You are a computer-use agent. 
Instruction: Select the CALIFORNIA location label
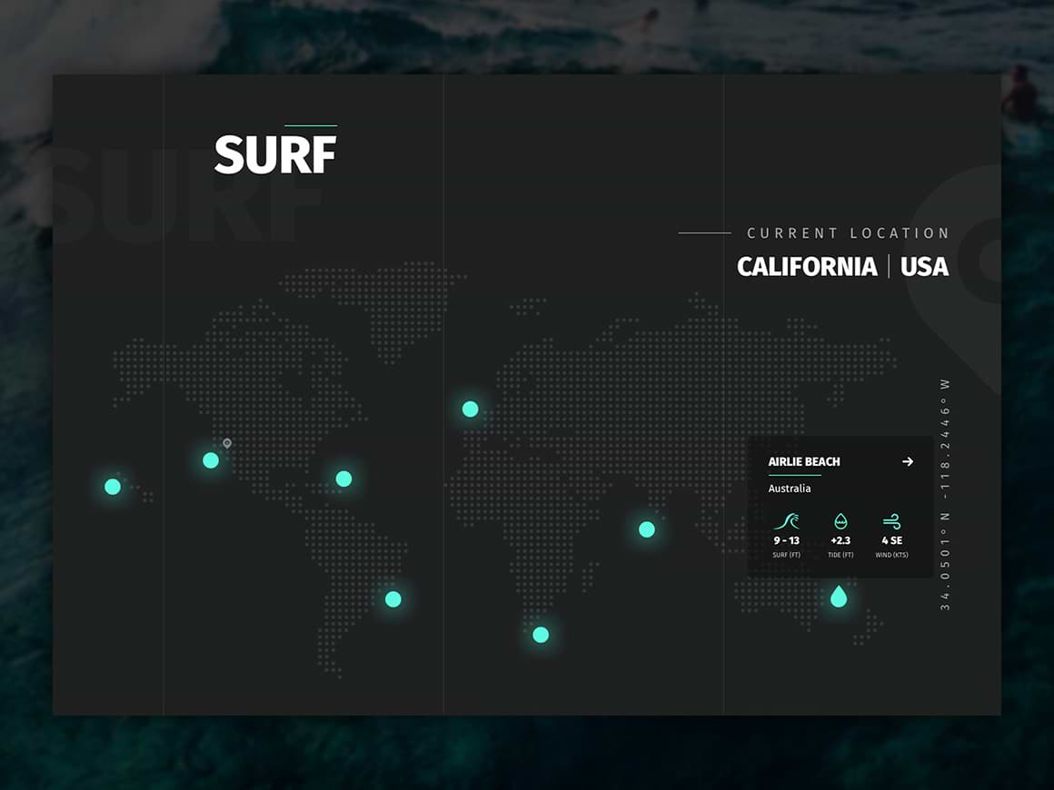[x=807, y=267]
